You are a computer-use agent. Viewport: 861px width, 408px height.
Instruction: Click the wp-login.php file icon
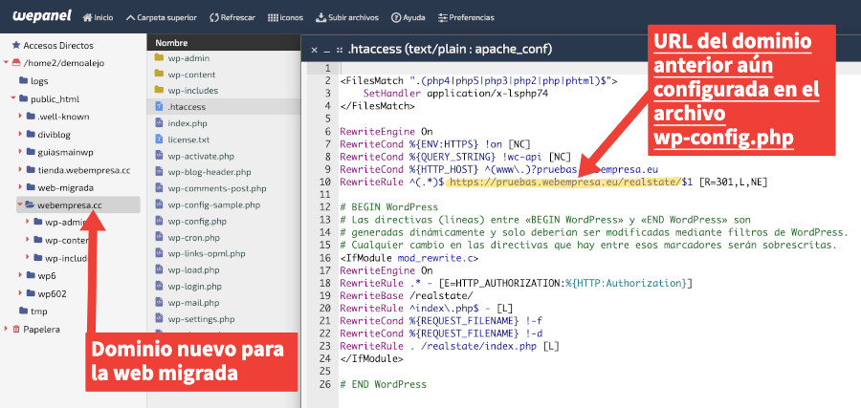[x=159, y=287]
